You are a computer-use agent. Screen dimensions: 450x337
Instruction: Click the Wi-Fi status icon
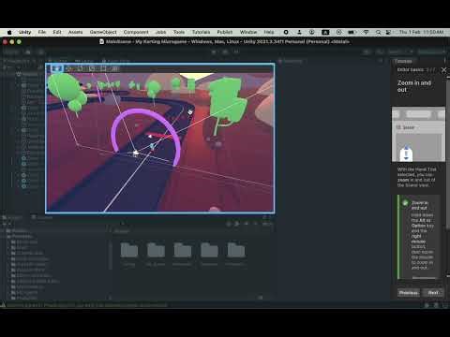click(x=366, y=32)
